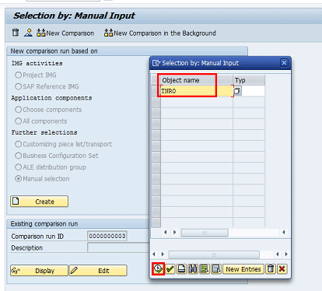Click the "Comparison run ID" label
This screenshot has height=291, width=322.
(37, 237)
